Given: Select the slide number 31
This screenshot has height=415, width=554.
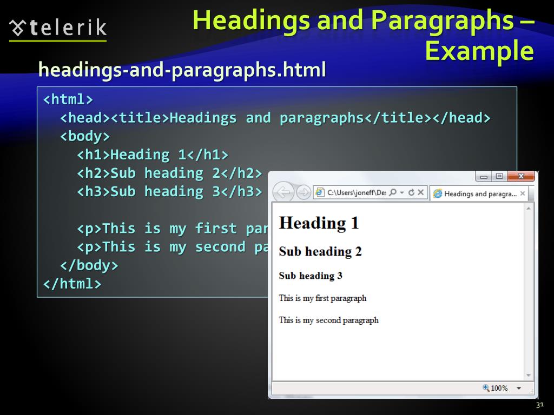Looking at the screenshot, I should 539,405.
